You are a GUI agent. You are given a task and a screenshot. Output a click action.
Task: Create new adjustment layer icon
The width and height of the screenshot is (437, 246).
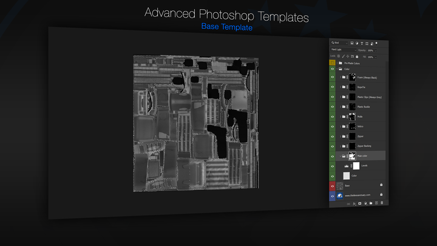coord(365,203)
